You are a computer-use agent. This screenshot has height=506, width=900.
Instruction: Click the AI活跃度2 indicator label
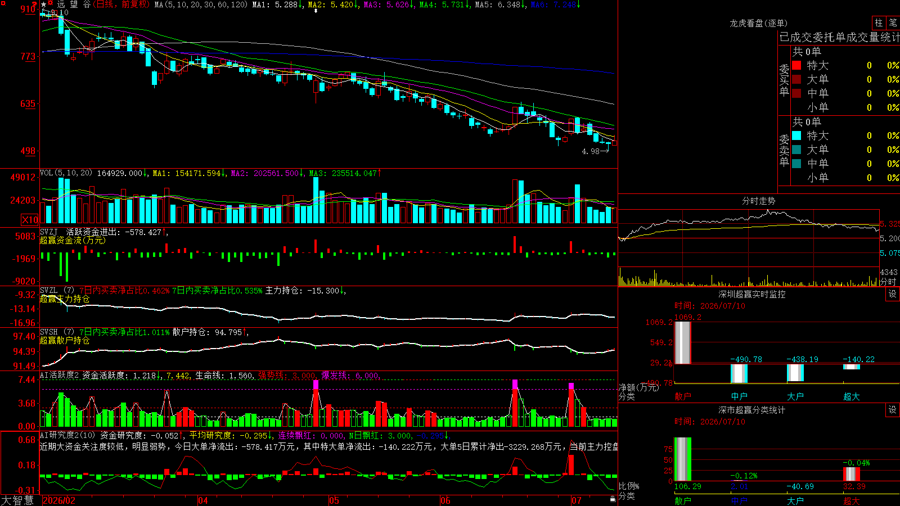click(x=60, y=376)
